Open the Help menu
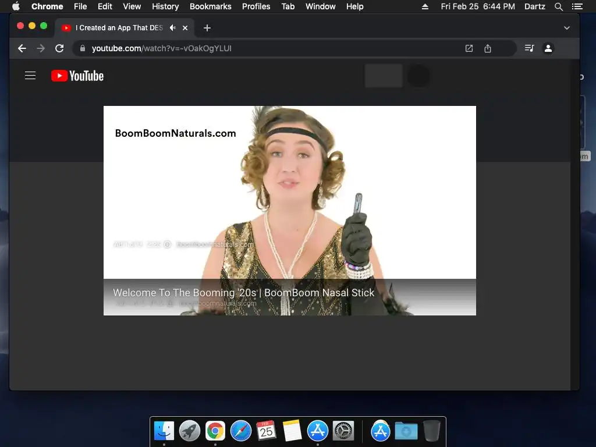This screenshot has width=596, height=447. [354, 6]
